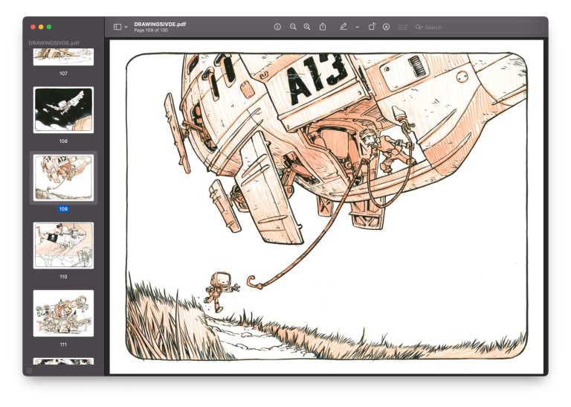Screen dimensions: 571x407
Task: Select page 108 thumbnail
Action: (x=63, y=109)
